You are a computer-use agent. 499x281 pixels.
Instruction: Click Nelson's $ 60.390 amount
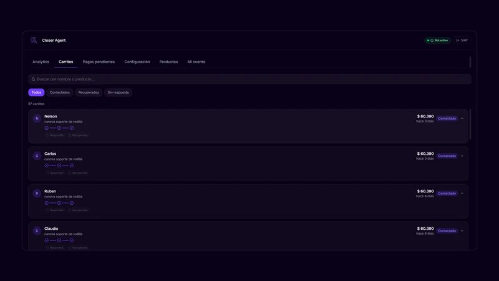tap(425, 116)
